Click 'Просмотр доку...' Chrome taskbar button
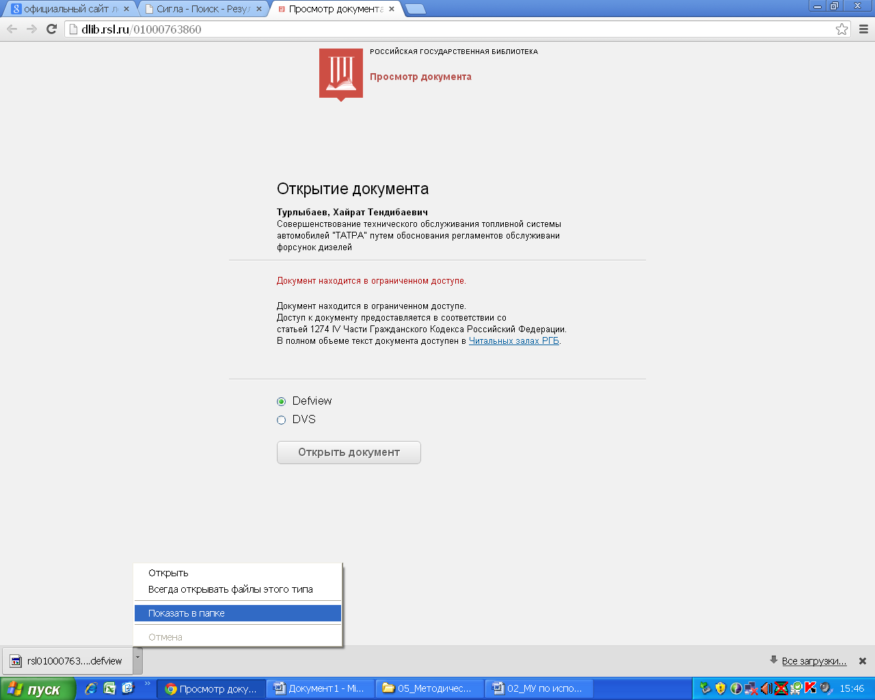 [x=211, y=688]
